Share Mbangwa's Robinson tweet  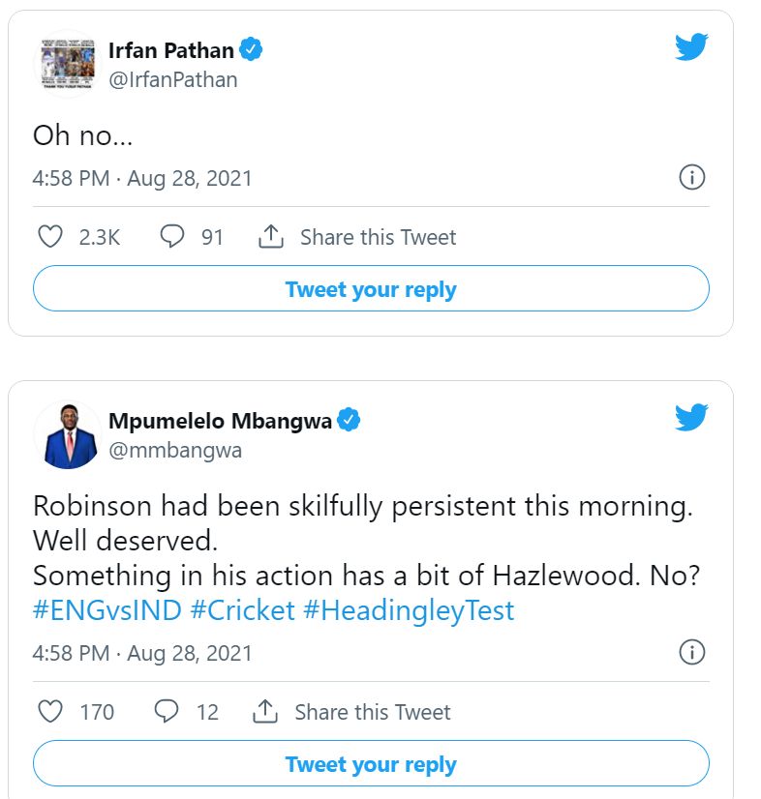coord(353,712)
